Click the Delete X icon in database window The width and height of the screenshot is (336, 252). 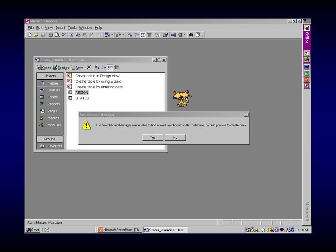(89, 68)
